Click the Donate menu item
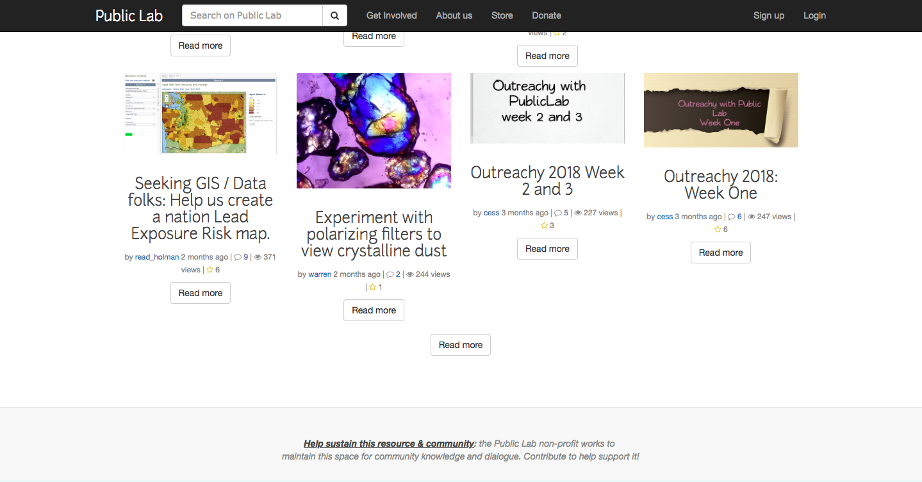 click(x=546, y=15)
